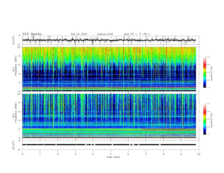Screen dimensions: 224x173
Task: Click the "-7" label on ch.2 colorbar
Action: [209, 134]
